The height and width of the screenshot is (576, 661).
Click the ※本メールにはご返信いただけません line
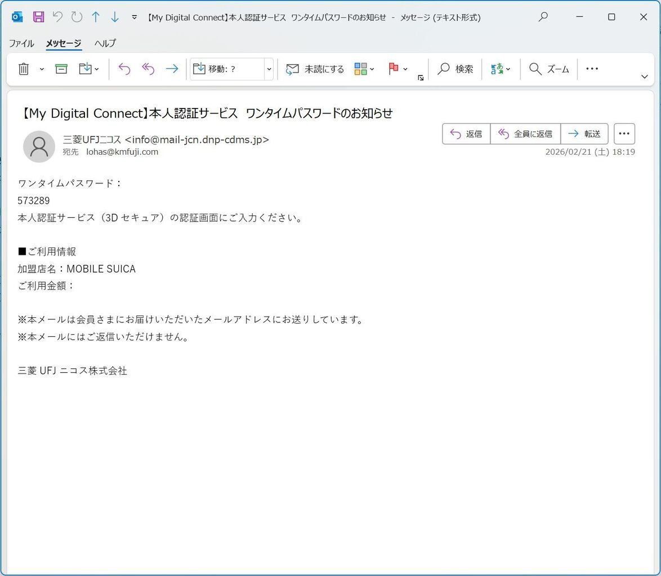coord(103,336)
